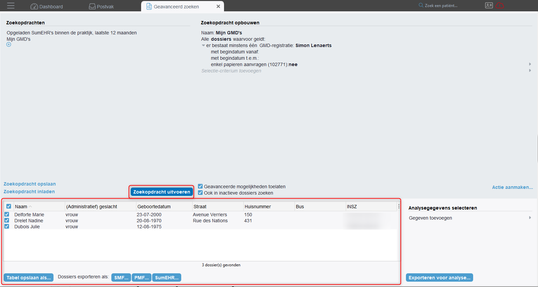Click the Actie aanmaken link
The width and height of the screenshot is (538, 287).
tap(512, 187)
